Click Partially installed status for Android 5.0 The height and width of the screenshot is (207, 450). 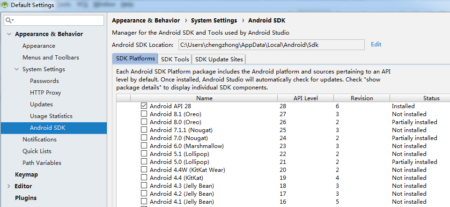pyautogui.click(x=414, y=162)
